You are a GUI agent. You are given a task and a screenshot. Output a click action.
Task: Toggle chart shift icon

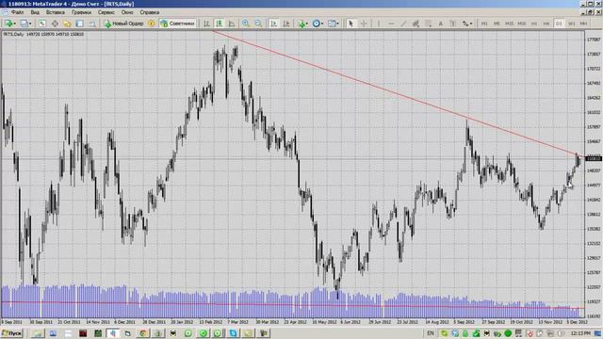pos(286,24)
